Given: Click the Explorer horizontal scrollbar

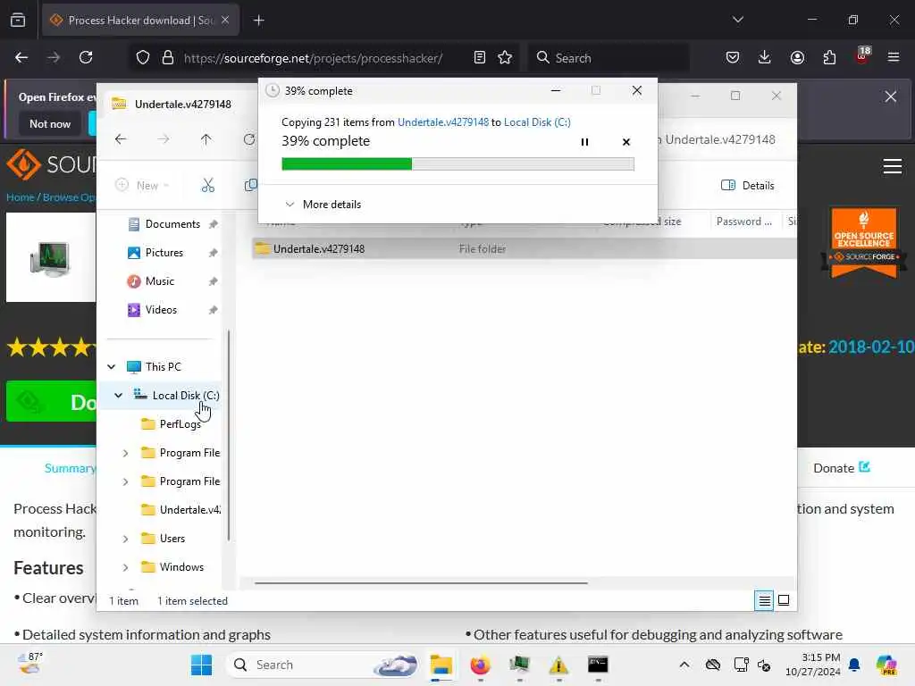Looking at the screenshot, I should click(x=421, y=582).
